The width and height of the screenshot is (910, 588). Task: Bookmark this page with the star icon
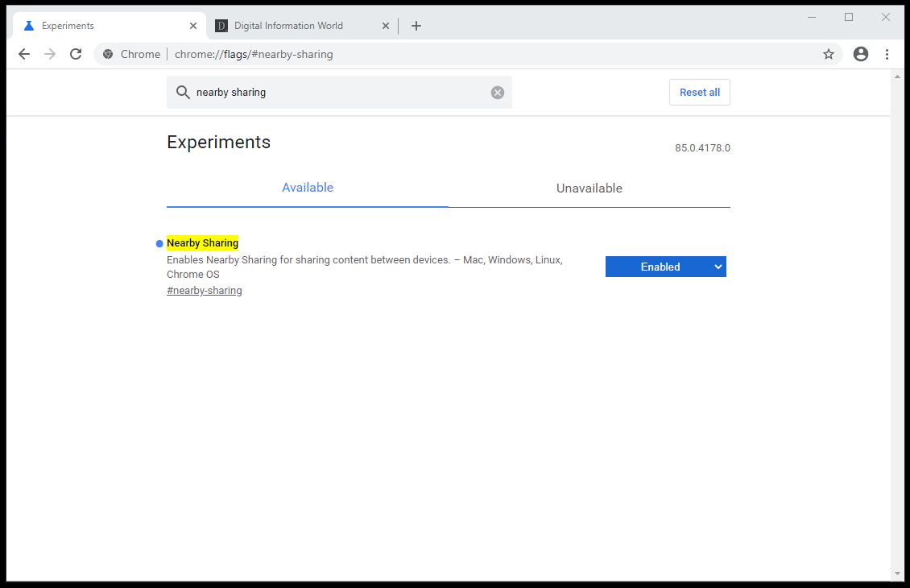pos(829,54)
